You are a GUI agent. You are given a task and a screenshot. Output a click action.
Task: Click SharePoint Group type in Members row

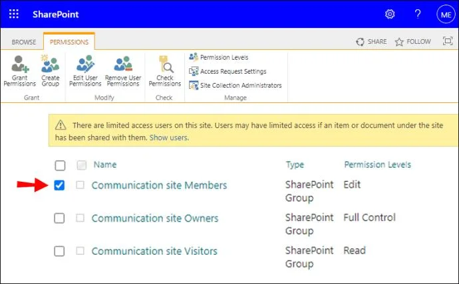309,191
